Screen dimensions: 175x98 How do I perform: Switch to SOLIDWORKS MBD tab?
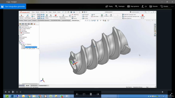click(x=56, y=20)
